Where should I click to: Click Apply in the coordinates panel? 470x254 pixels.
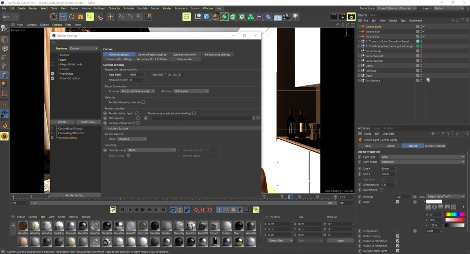click(x=340, y=240)
